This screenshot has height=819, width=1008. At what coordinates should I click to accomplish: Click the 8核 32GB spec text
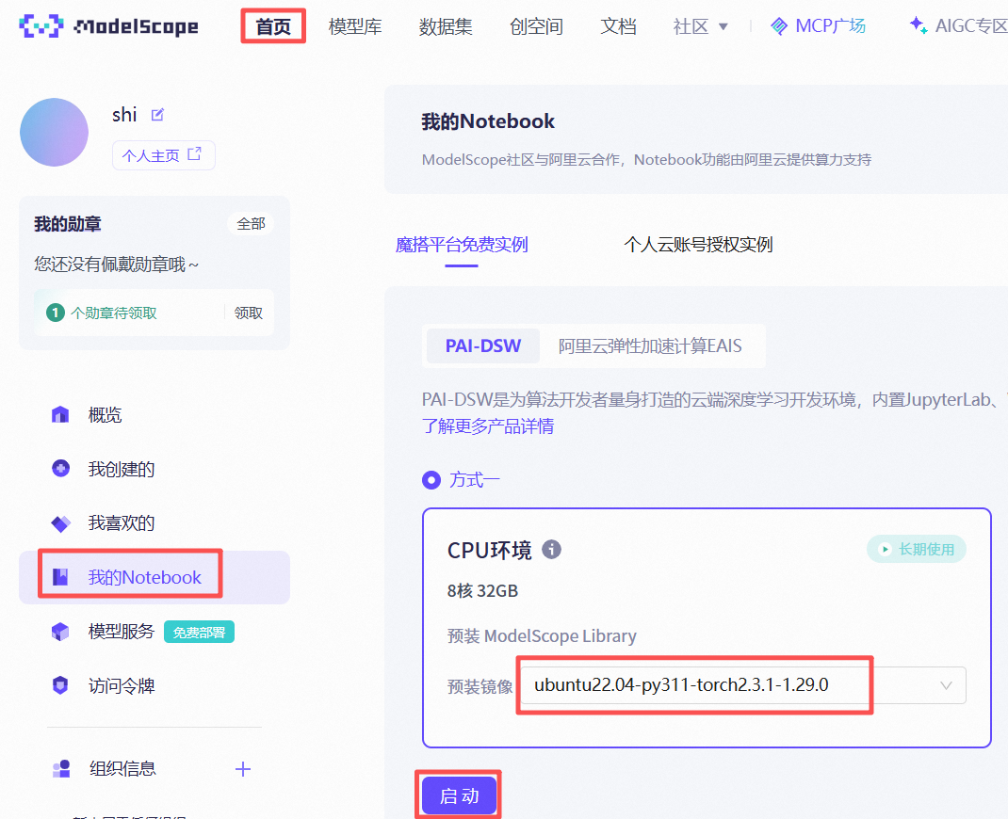(482, 591)
